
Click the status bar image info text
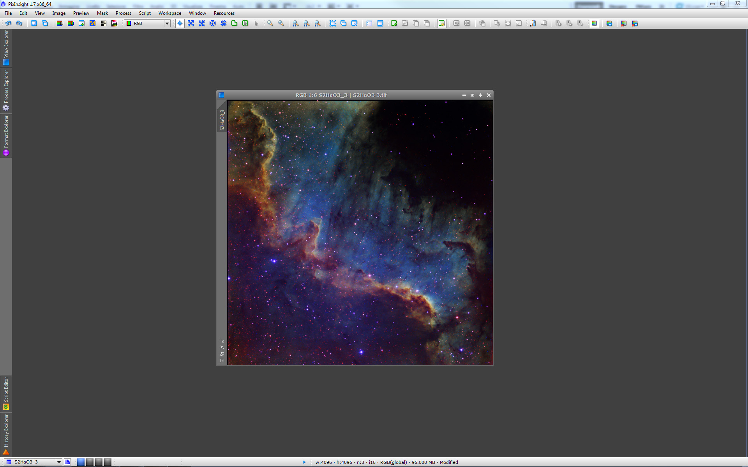(387, 462)
